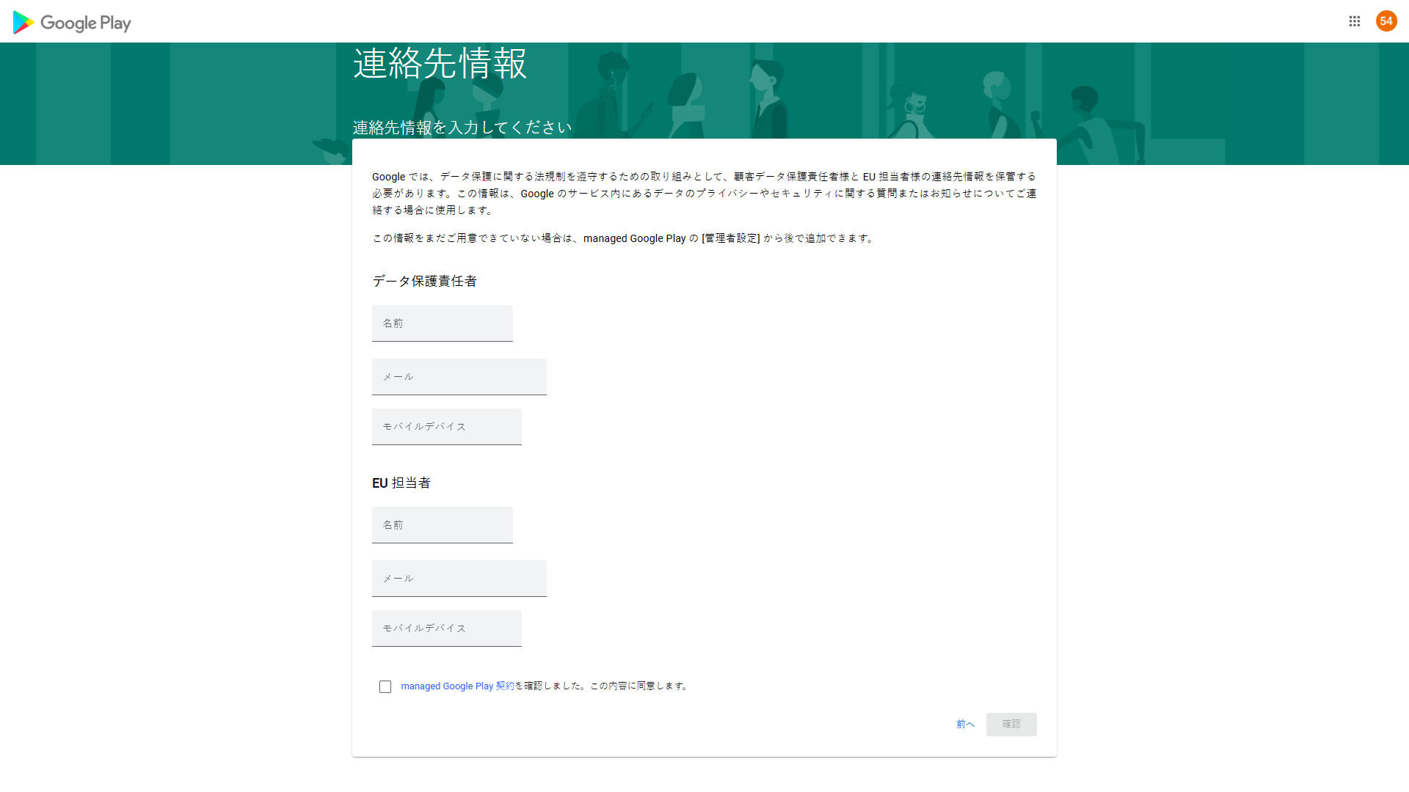Open the Google apps grid launcher
This screenshot has height=792, width=1409.
point(1354,21)
